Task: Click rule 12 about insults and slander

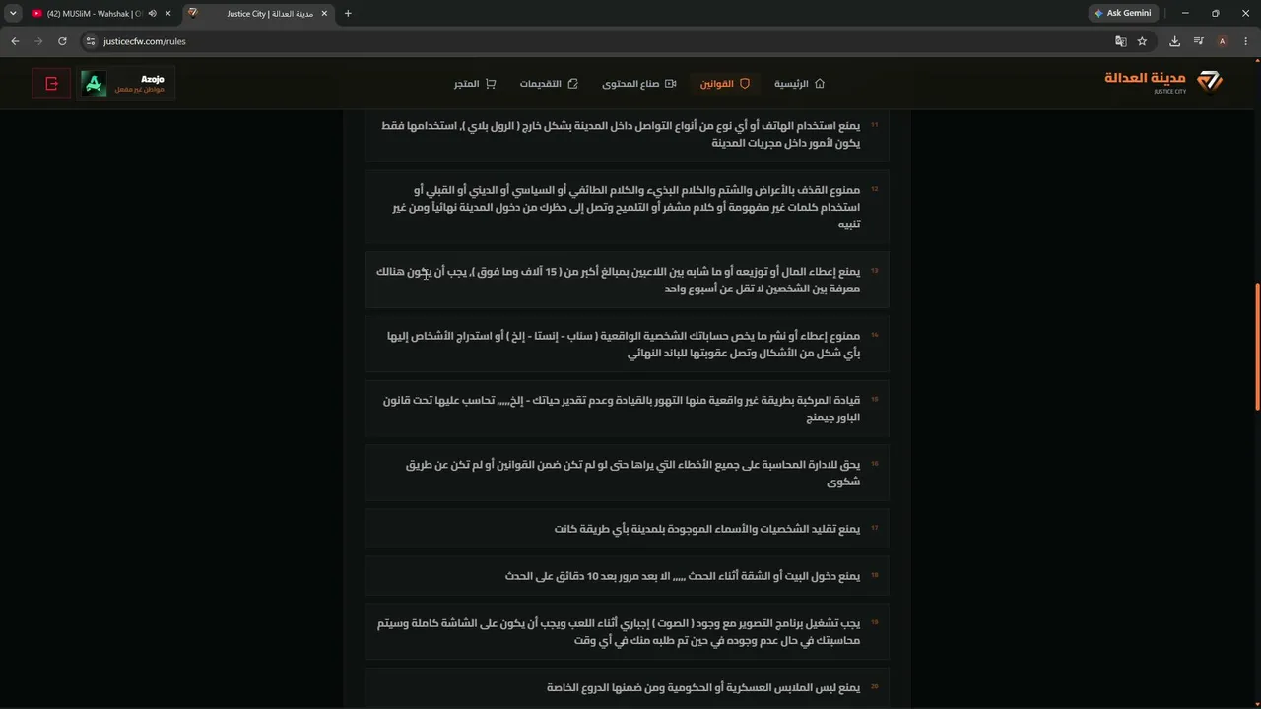Action: pyautogui.click(x=627, y=207)
